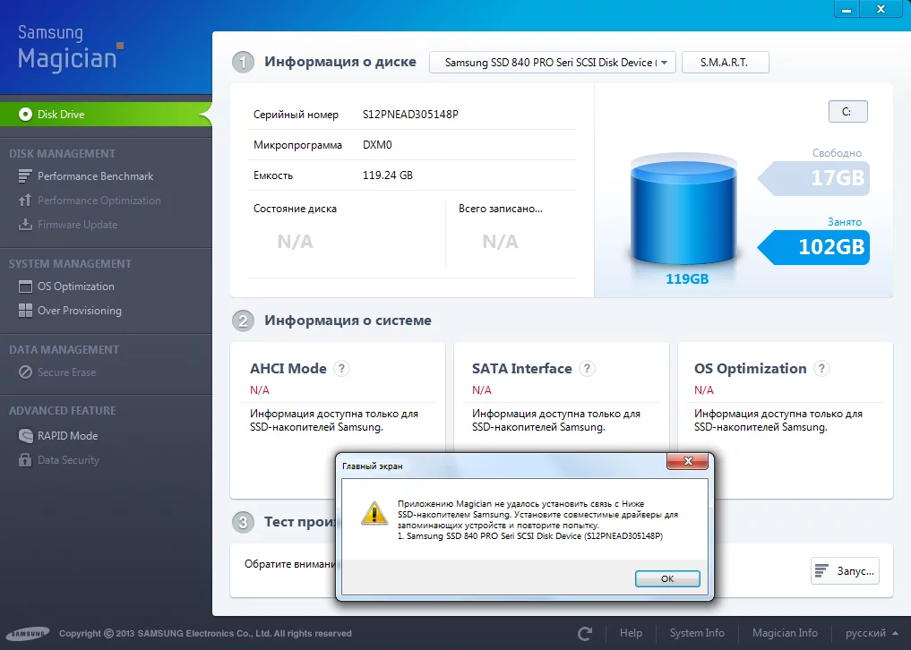Expand the русский language selector
Viewport: 911px width, 650px height.
coord(871,633)
